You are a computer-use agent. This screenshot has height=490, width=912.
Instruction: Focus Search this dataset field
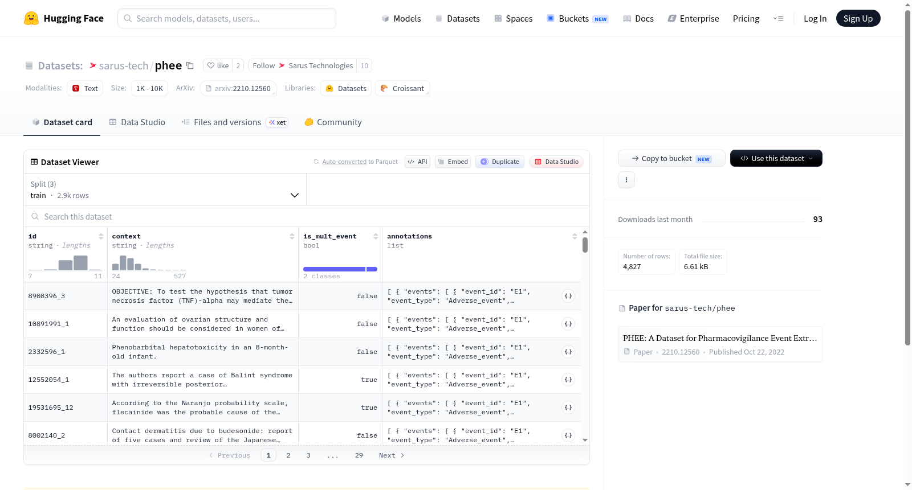coord(307,217)
